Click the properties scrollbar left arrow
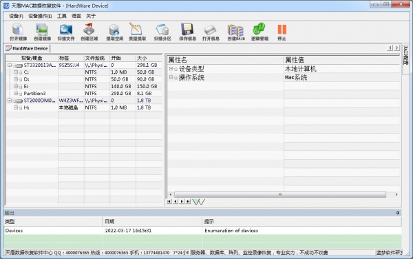413x259 pixels. 171,194
